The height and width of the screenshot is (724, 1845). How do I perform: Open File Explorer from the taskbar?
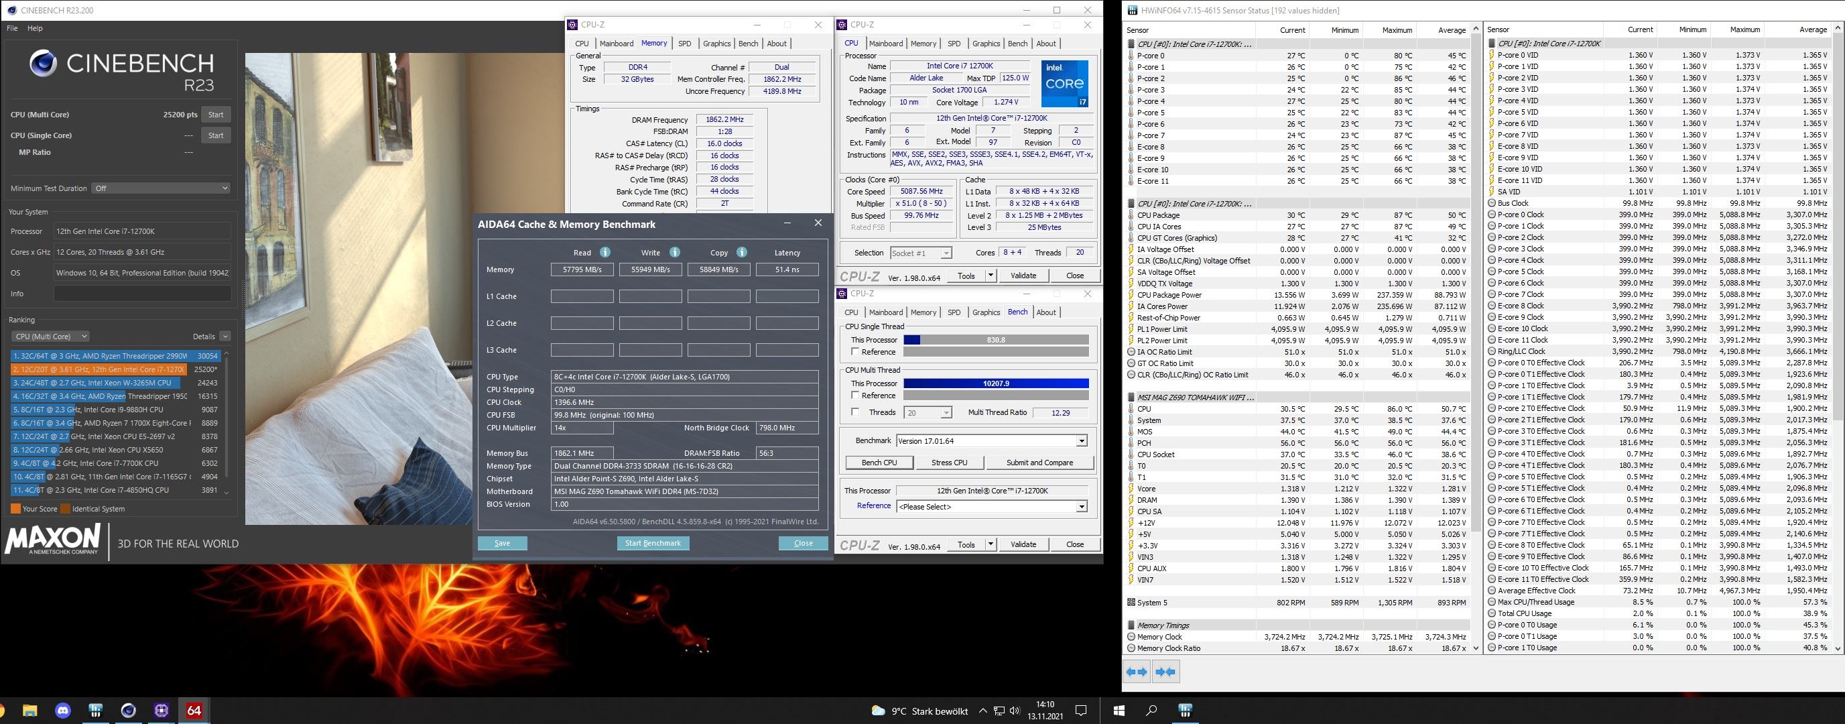(x=29, y=711)
